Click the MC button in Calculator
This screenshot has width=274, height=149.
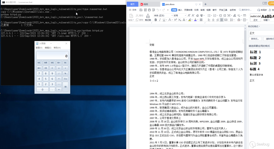(39, 63)
